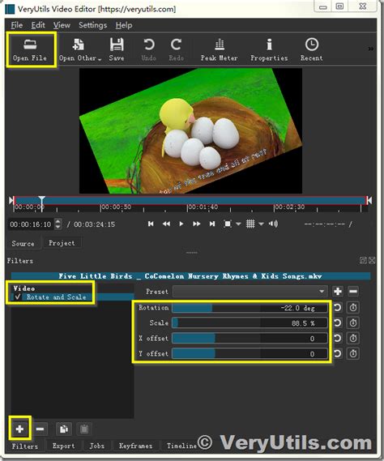Open the Recent files panel

coord(312,50)
